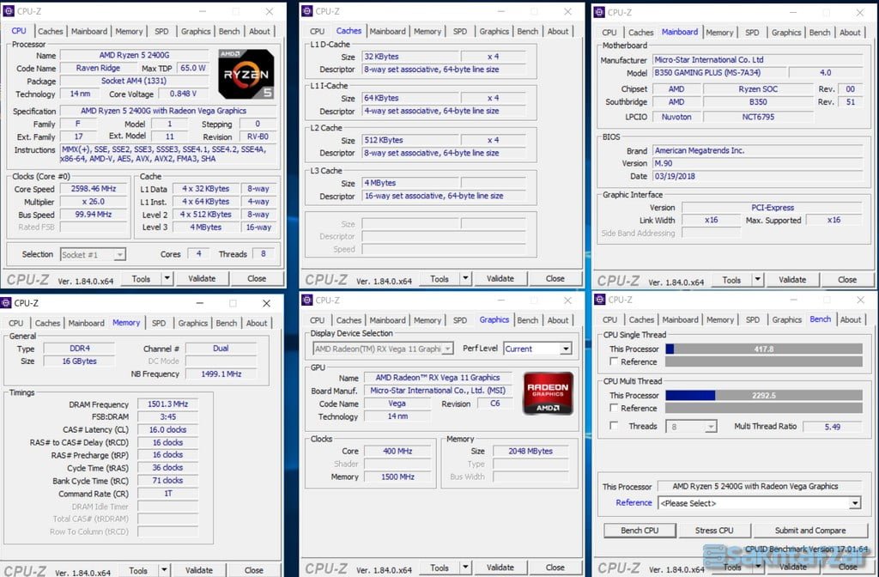Tick the Threads checkbox in Bench
The width and height of the screenshot is (879, 577).
(x=614, y=426)
